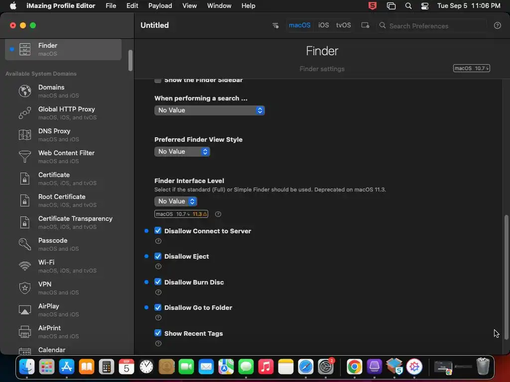
Task: Click the macOS 10.7 11.3 deprecation badge
Action: (181, 214)
